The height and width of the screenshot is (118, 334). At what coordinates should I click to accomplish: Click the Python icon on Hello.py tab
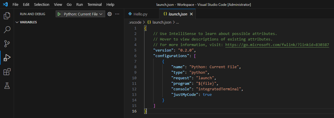(x=130, y=14)
